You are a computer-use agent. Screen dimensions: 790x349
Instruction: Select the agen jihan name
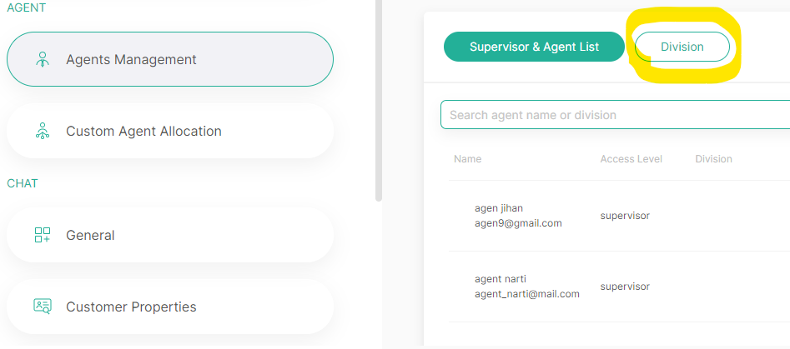[x=499, y=208]
